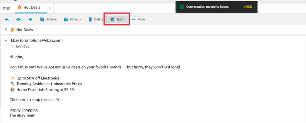Select the Hot Deals tab

pyautogui.click(x=31, y=7)
